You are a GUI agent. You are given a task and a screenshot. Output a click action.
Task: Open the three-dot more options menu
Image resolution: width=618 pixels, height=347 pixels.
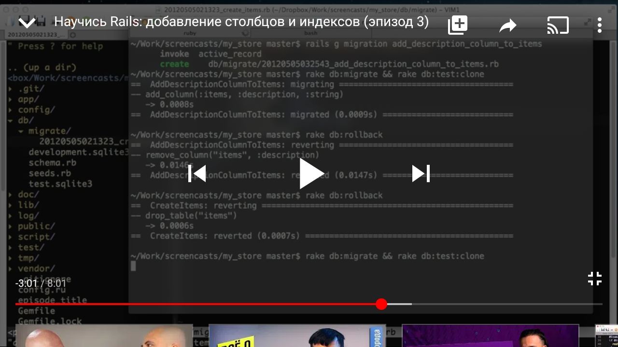pyautogui.click(x=599, y=25)
